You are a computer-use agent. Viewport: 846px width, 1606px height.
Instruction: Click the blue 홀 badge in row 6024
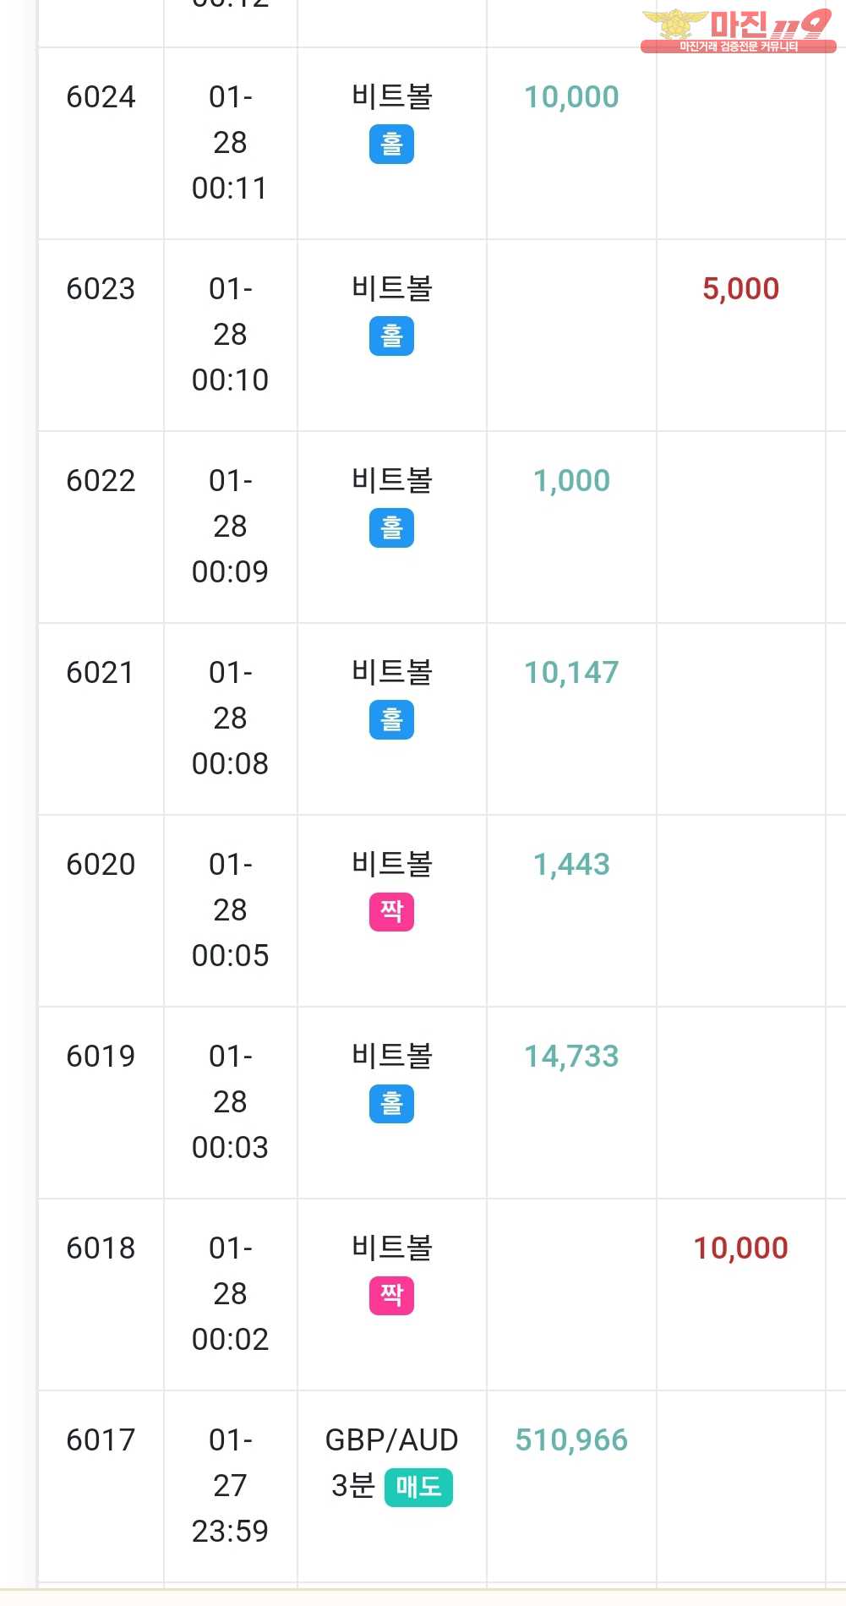click(391, 144)
